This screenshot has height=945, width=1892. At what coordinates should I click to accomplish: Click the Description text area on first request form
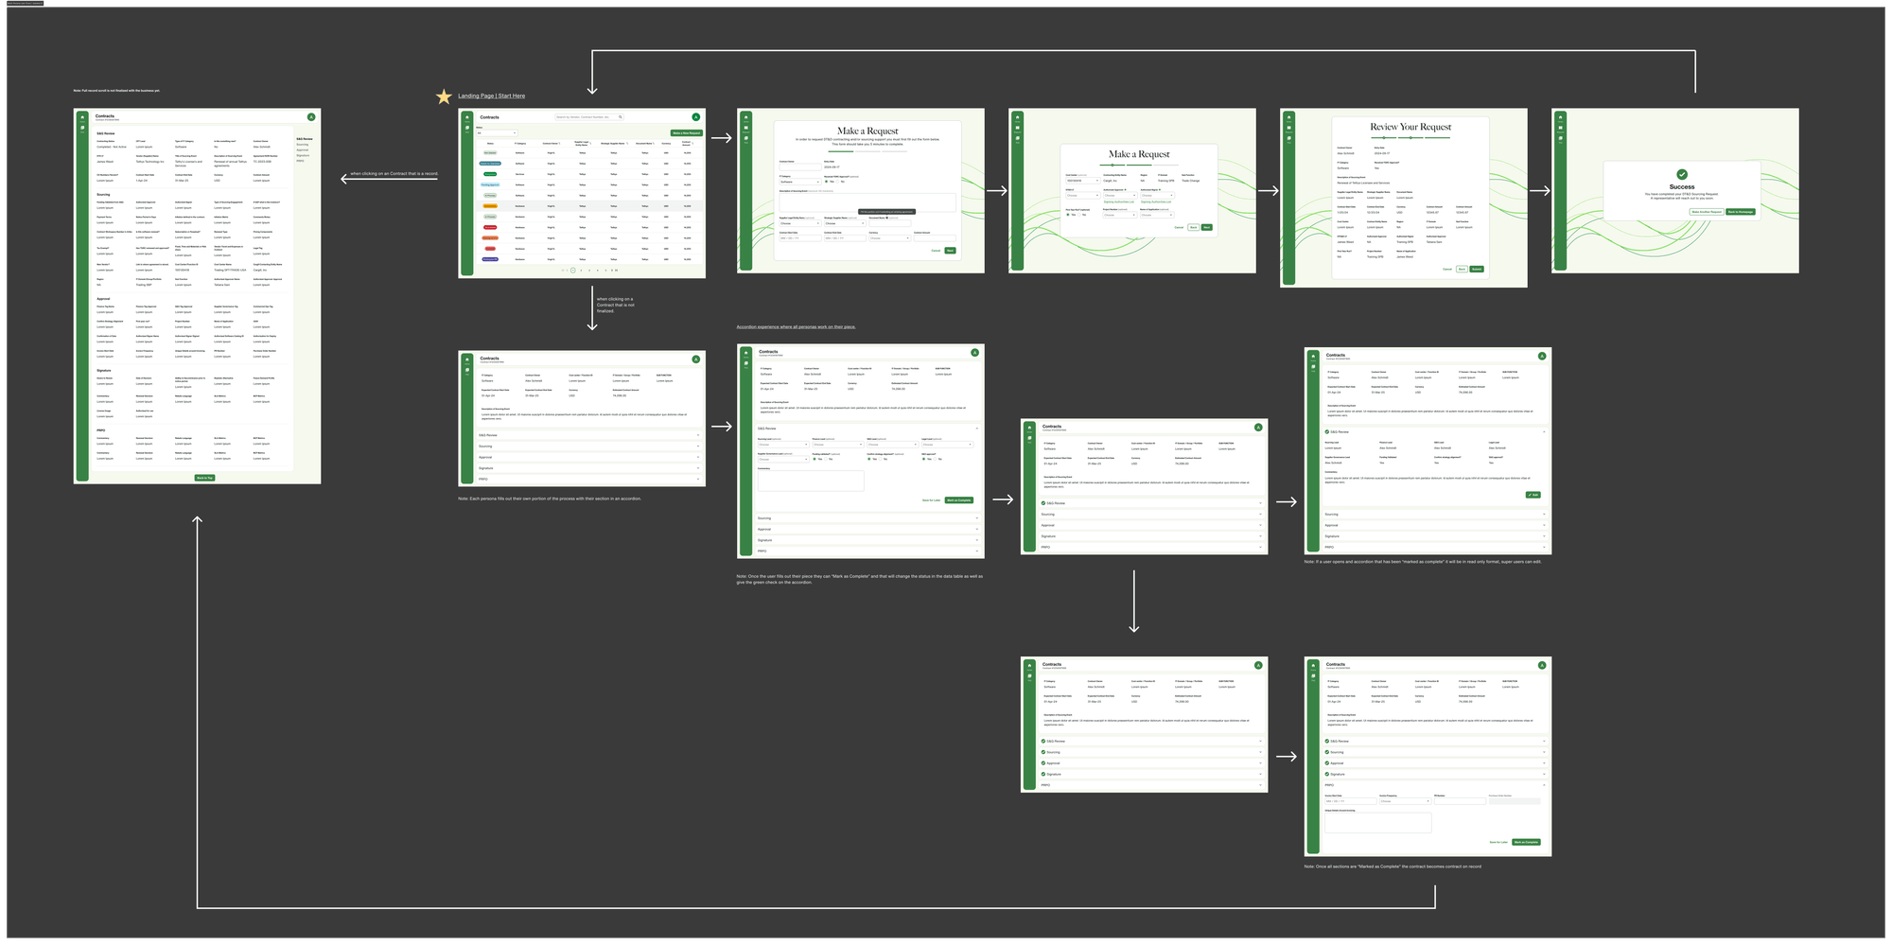pos(867,202)
